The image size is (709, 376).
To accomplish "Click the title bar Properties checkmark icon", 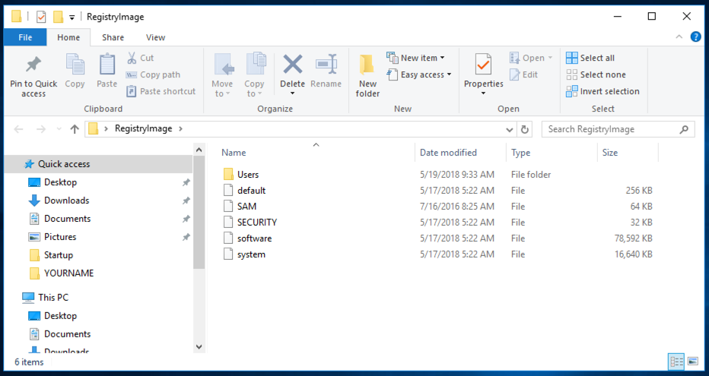I will tap(41, 17).
